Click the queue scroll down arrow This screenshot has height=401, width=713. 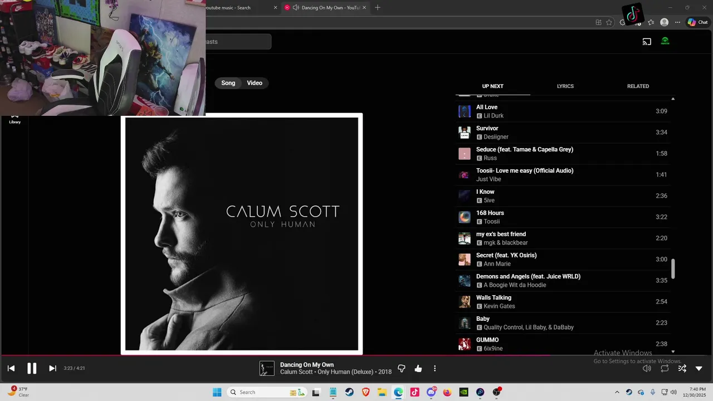(x=673, y=351)
